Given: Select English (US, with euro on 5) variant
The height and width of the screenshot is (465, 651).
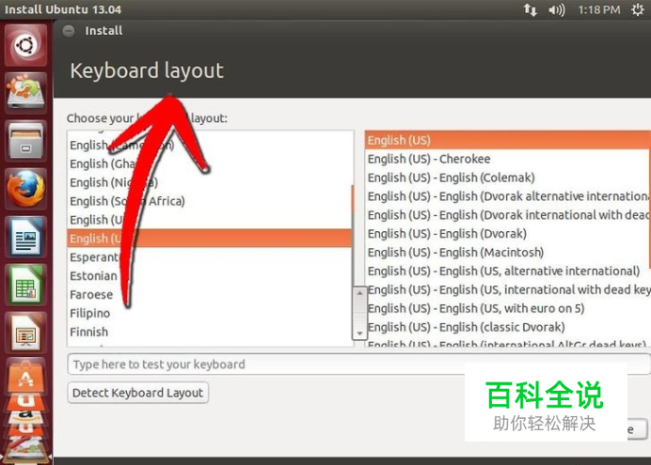Looking at the screenshot, I should (508, 308).
